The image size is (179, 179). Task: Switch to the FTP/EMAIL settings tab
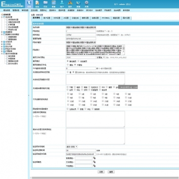(x=105, y=18)
